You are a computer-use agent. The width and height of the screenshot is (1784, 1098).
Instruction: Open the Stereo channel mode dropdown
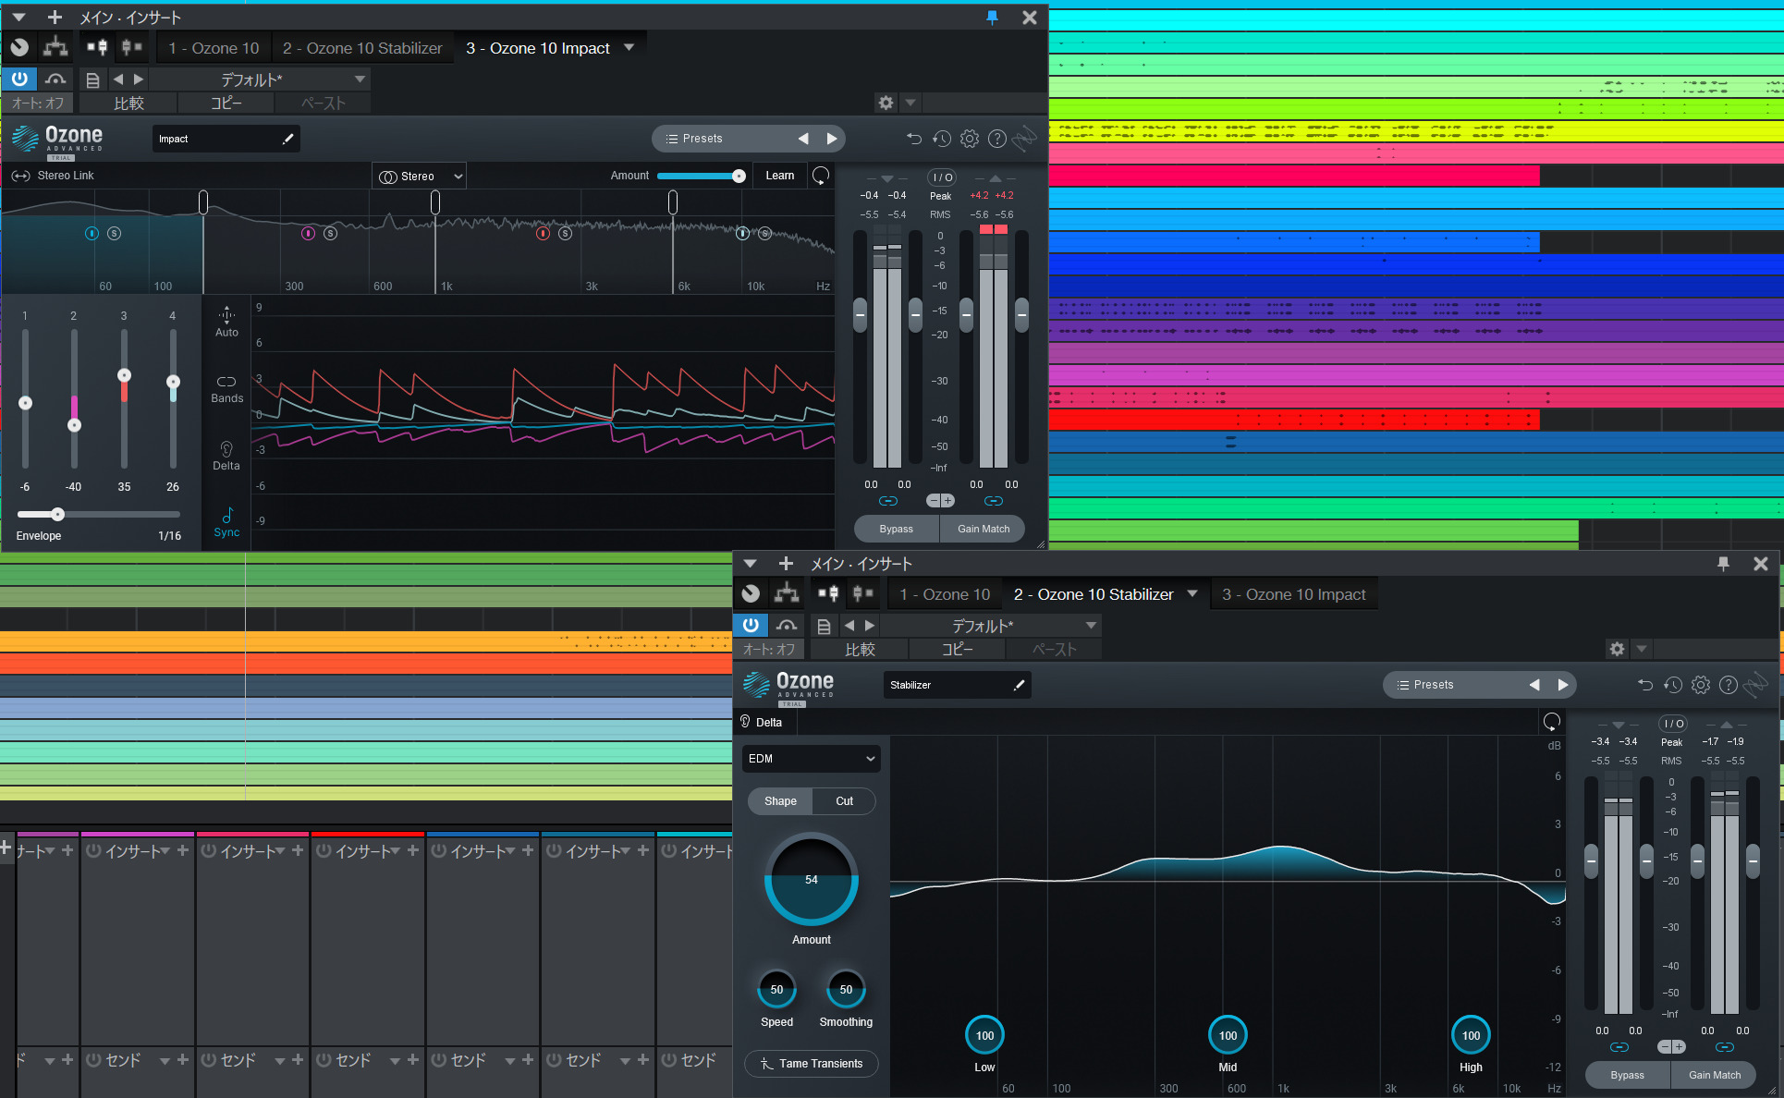[420, 177]
